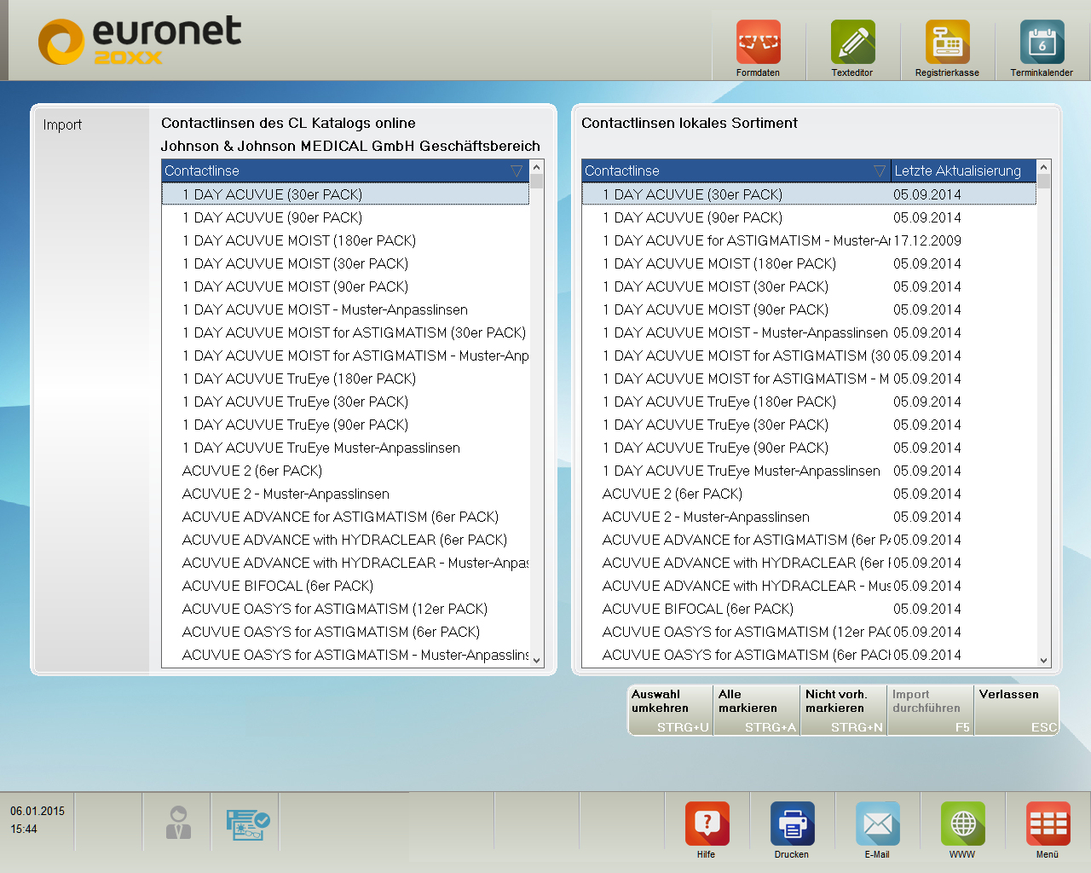The width and height of the screenshot is (1091, 873).
Task: Select local row ACUVUE 2 (6er PACK)
Action: pos(809,494)
